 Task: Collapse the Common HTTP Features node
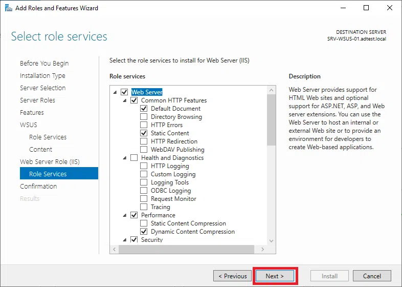(125, 101)
